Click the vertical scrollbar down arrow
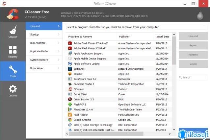This screenshot has height=140, width=210. pyautogui.click(x=174, y=129)
